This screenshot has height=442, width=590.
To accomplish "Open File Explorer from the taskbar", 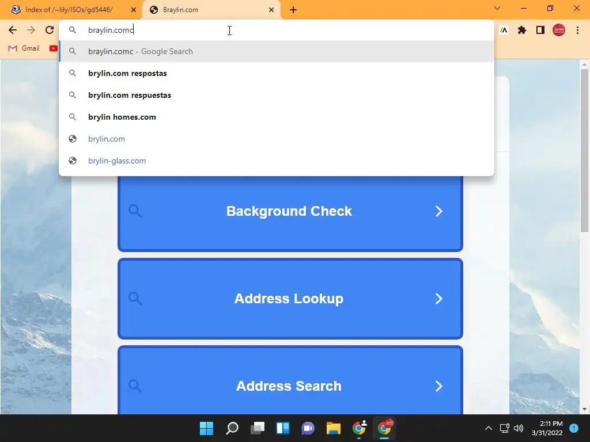I will click(x=334, y=428).
